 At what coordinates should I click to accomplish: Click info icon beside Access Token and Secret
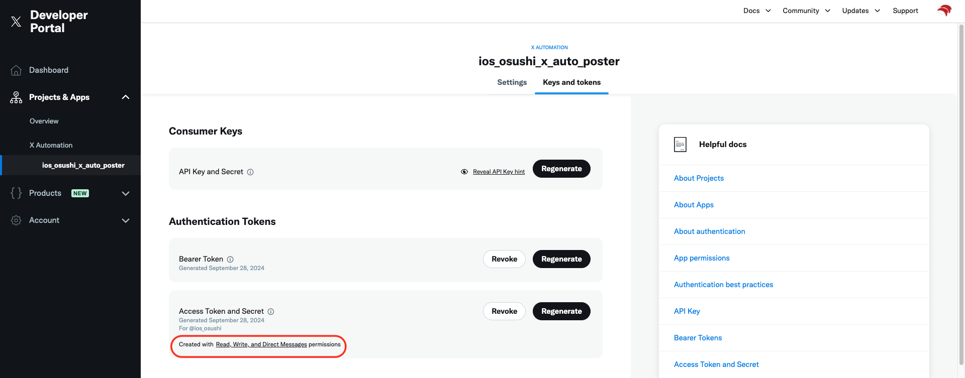[271, 312]
